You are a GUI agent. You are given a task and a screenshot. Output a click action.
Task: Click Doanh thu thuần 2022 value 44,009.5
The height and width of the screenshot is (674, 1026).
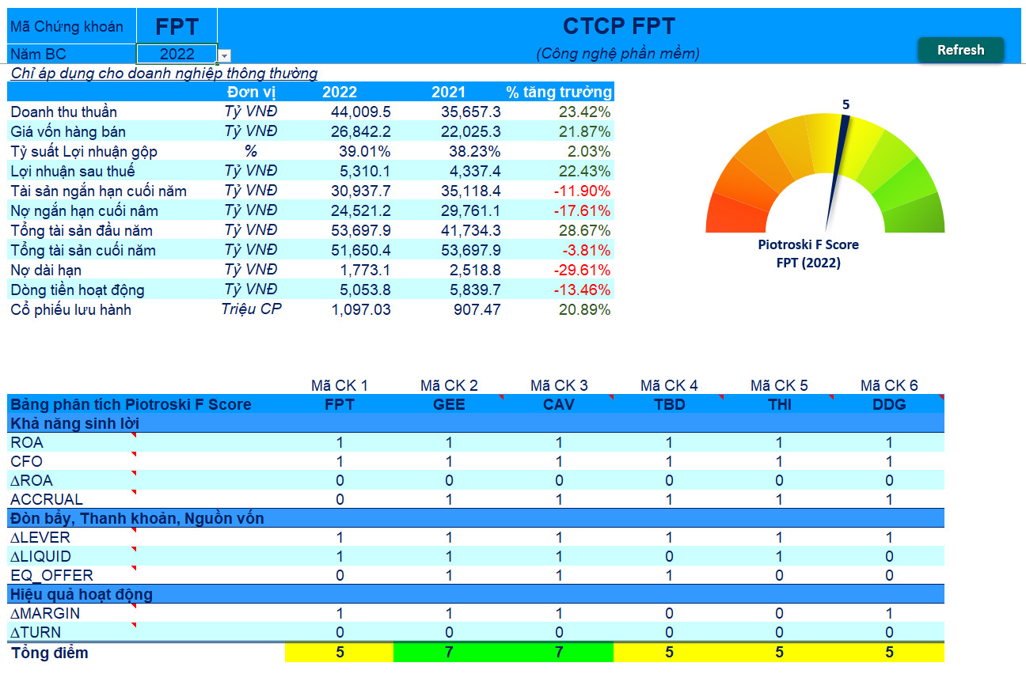click(361, 112)
